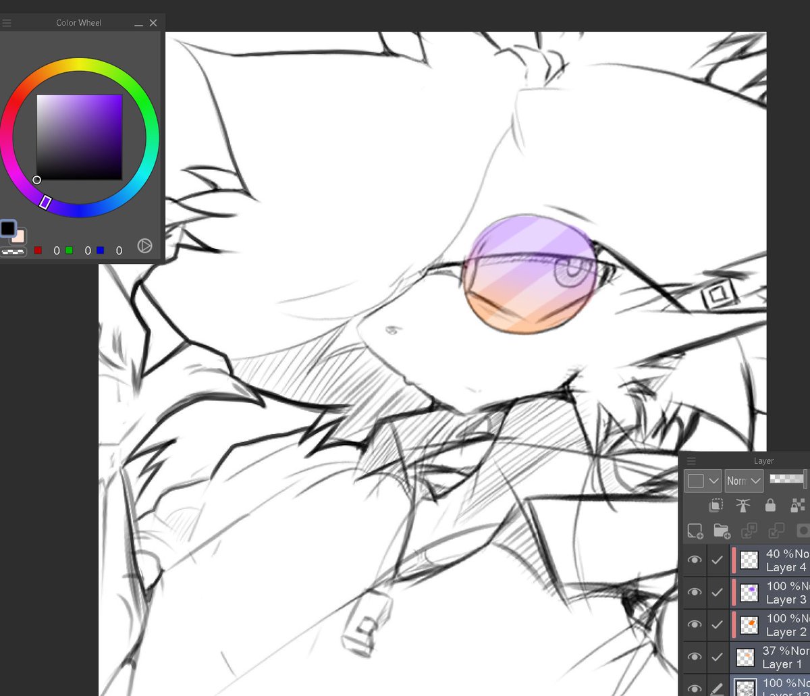Screen dimensions: 810x696
Task: Click the red channel indicator square
Action: pos(38,250)
